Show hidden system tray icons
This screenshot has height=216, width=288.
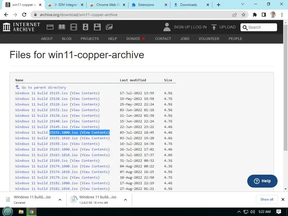[x=239, y=212]
